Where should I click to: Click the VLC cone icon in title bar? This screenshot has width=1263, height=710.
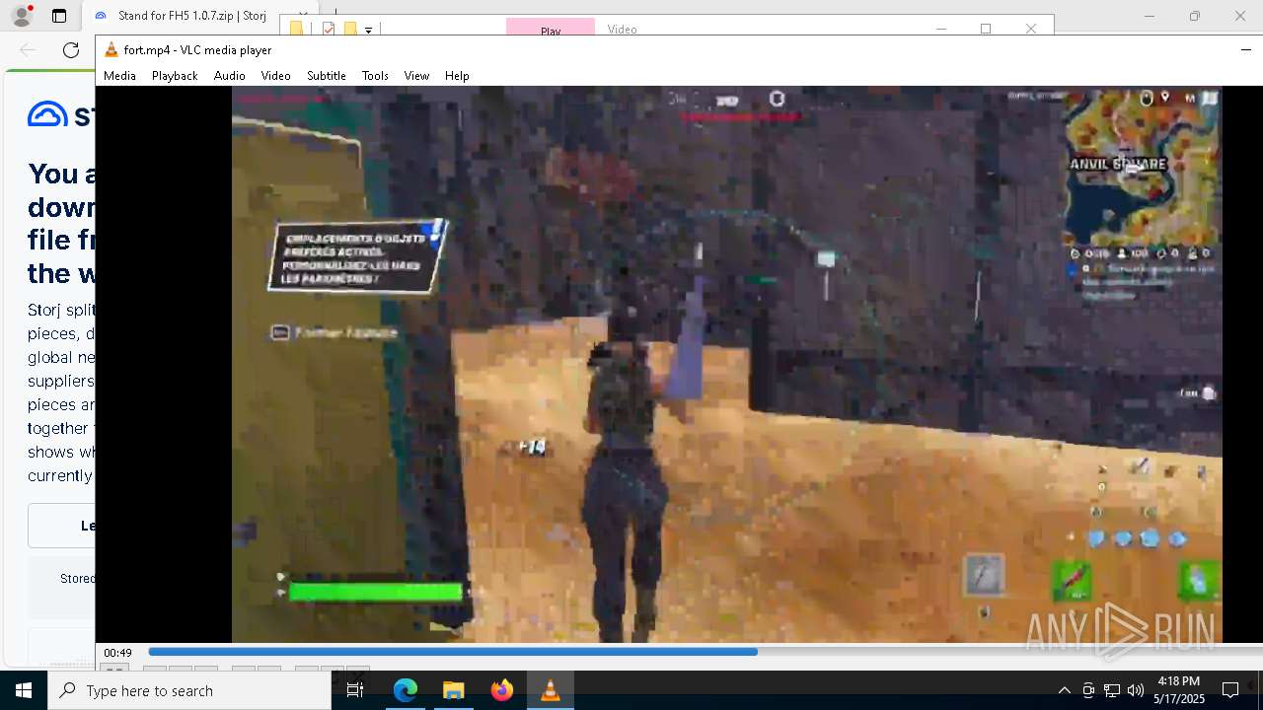point(111,49)
